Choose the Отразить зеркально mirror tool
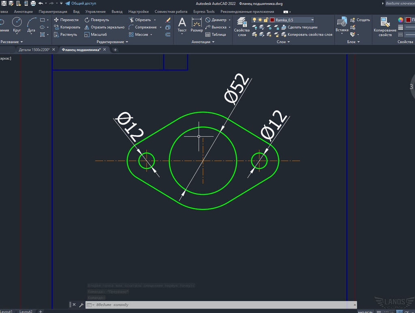Image resolution: width=415 pixels, height=313 pixels. pyautogui.click(x=104, y=27)
